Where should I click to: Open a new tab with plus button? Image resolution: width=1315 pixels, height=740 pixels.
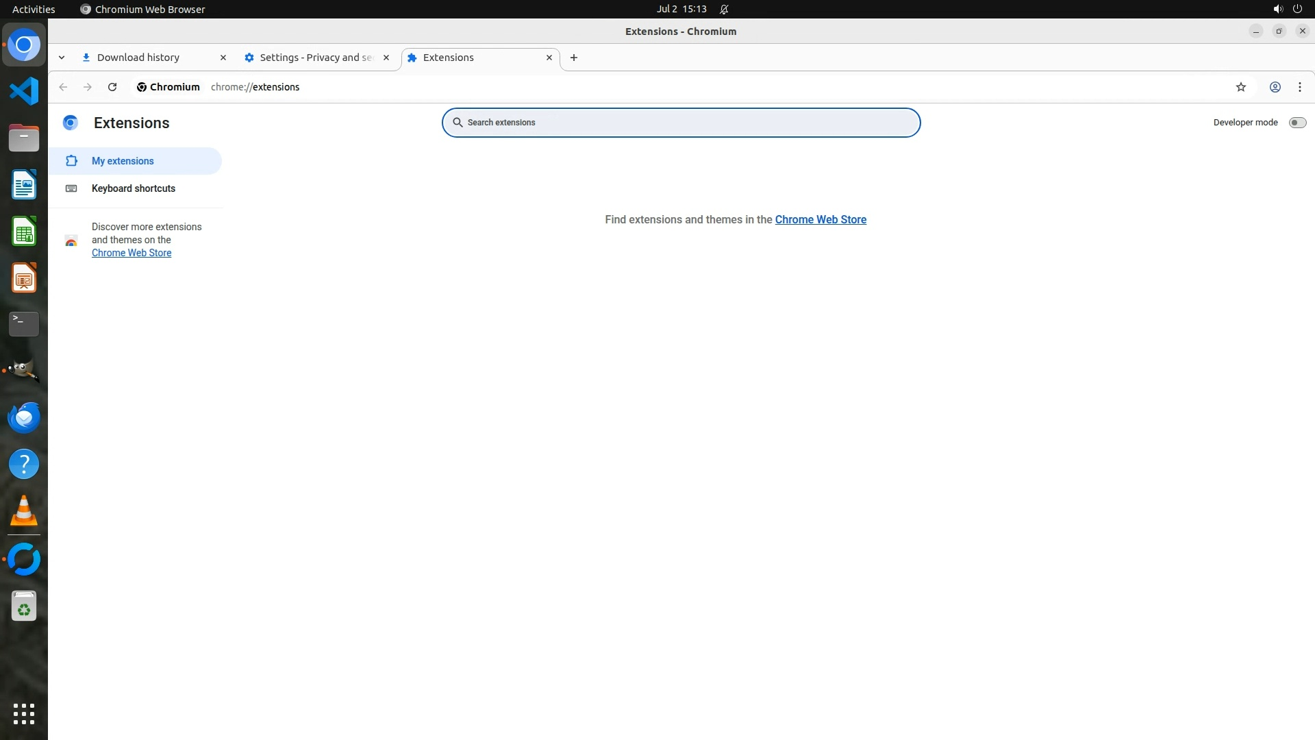574,58
